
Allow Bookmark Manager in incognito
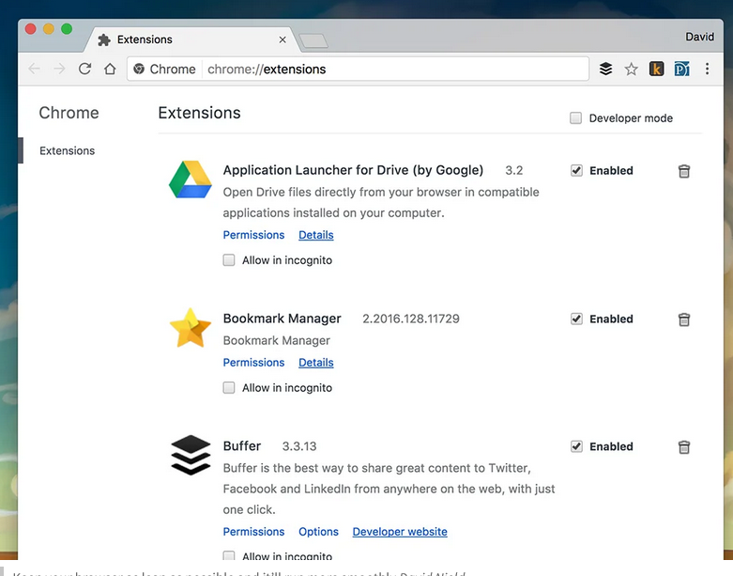click(229, 388)
